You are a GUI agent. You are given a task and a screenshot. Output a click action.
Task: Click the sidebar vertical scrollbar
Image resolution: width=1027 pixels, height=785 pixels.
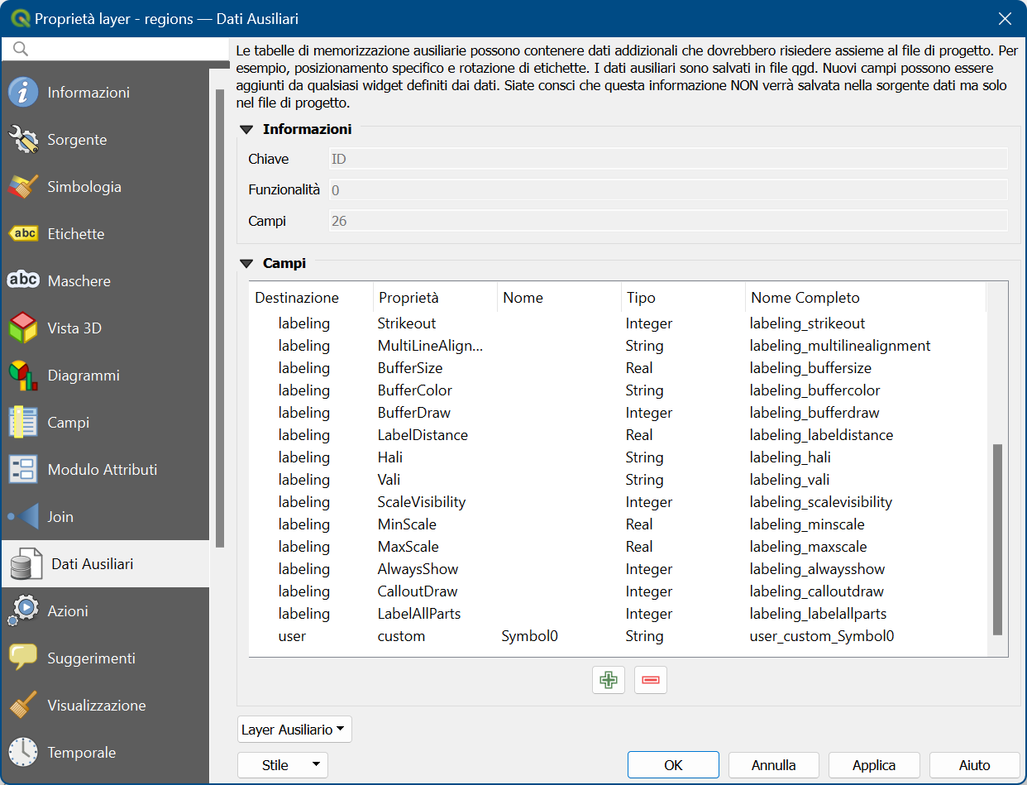pos(219,318)
